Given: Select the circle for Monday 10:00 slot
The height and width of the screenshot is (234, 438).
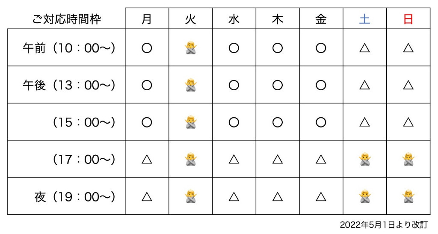Looking at the screenshot, I should pyautogui.click(x=147, y=48).
